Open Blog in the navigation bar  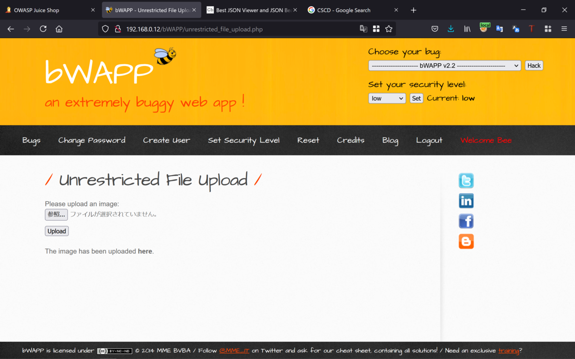pyautogui.click(x=391, y=140)
